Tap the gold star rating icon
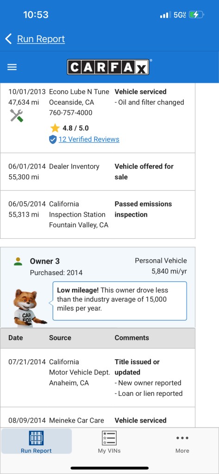 click(55, 128)
